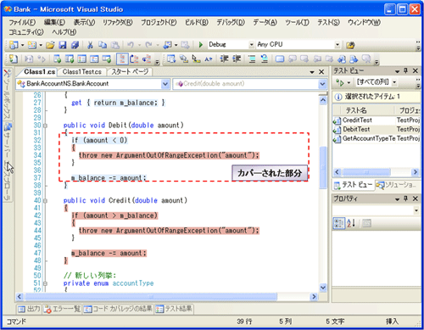Open the BankAccountNS.BankAccount class dropdown
The width and height of the screenshot is (424, 330).
coord(165,84)
